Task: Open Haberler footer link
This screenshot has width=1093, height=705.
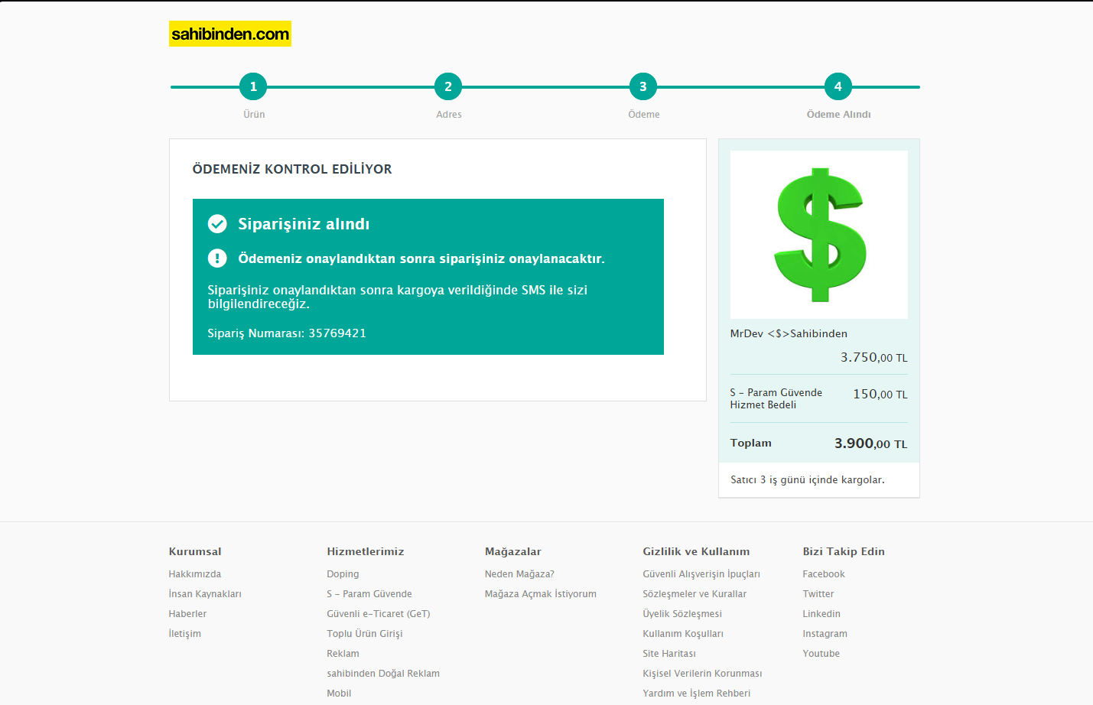Action: pyautogui.click(x=187, y=614)
